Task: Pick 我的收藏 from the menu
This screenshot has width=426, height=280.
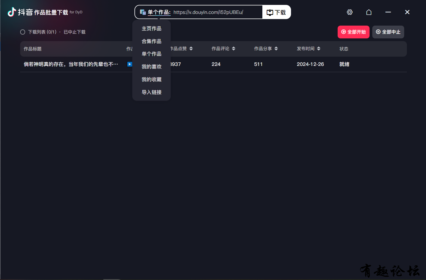Action: (151, 80)
